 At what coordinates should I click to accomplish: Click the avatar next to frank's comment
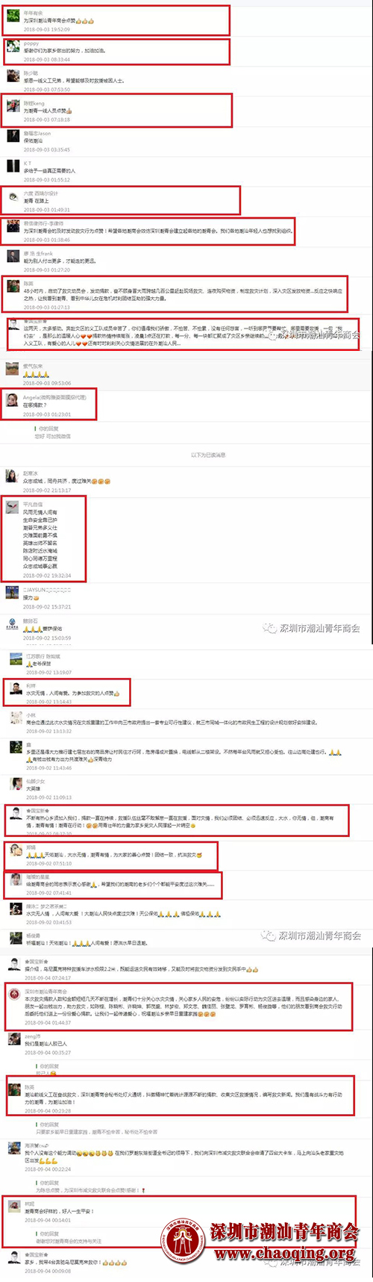tap(13, 257)
